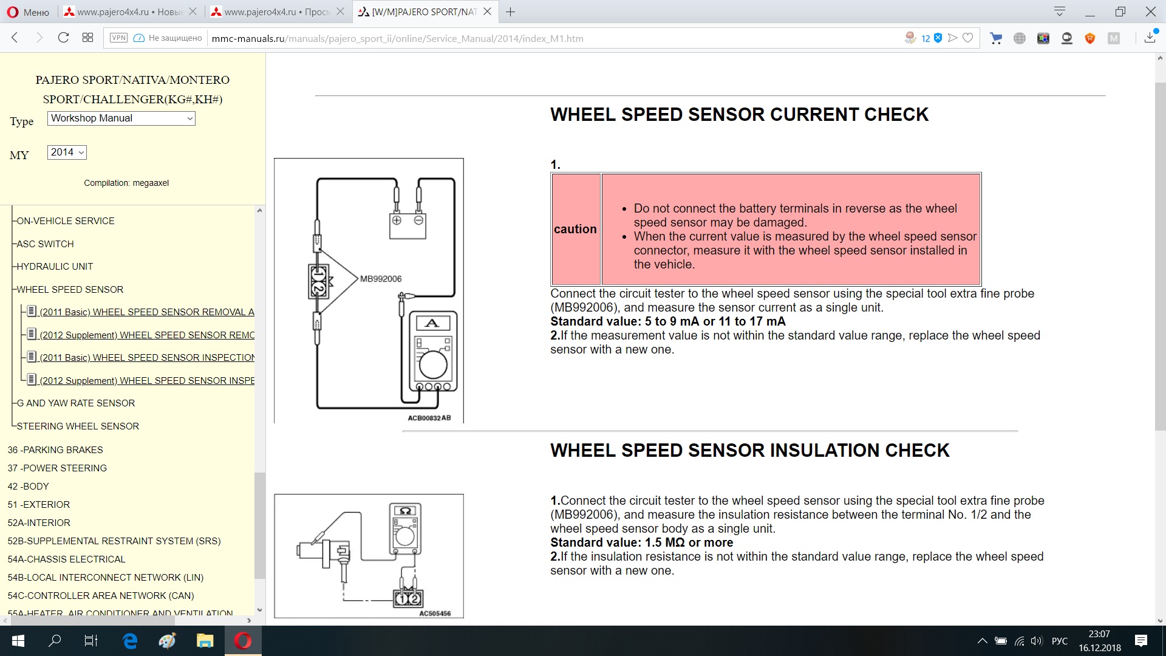This screenshot has width=1166, height=656.
Task: Open the Type dropdown showing Workshop Manual
Action: pyautogui.click(x=121, y=118)
